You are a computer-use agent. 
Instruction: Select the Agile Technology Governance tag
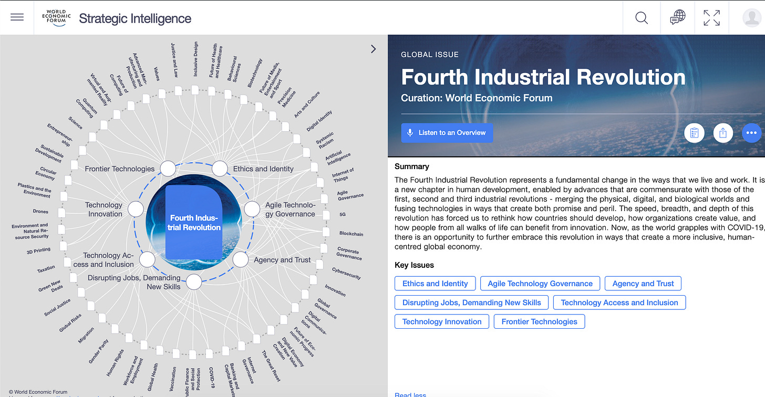[540, 284]
